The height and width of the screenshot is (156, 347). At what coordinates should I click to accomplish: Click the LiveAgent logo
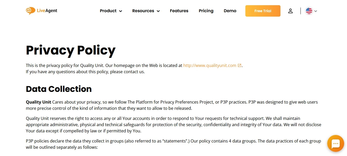click(x=41, y=11)
